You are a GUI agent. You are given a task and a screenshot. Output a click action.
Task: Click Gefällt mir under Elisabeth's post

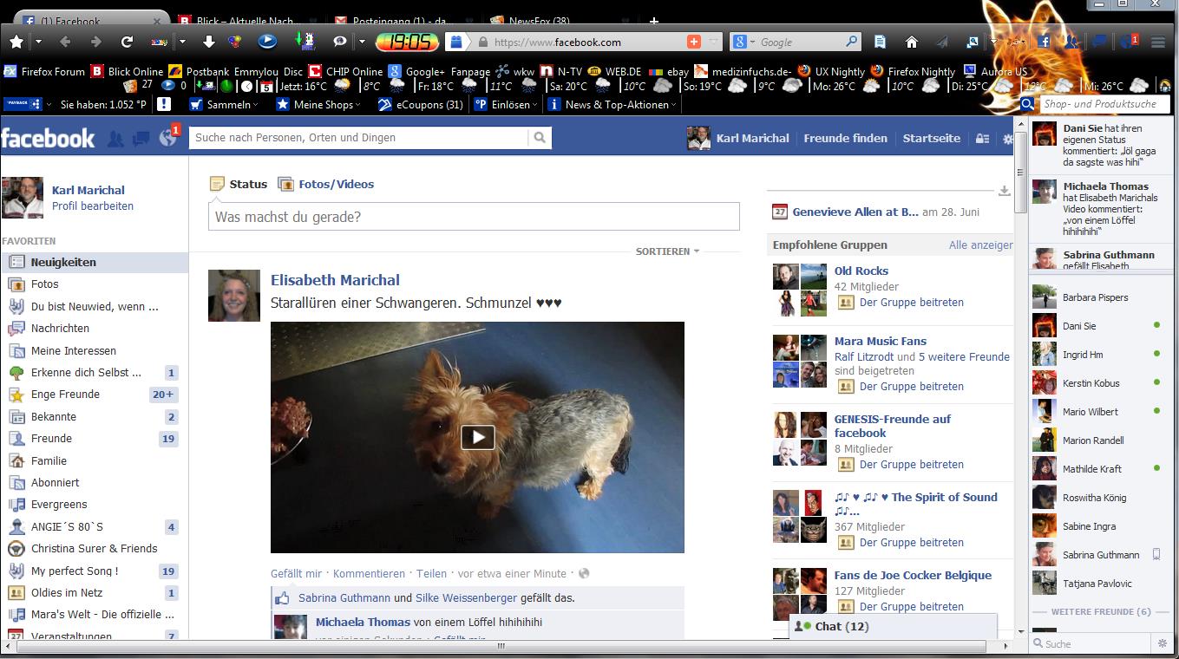296,573
